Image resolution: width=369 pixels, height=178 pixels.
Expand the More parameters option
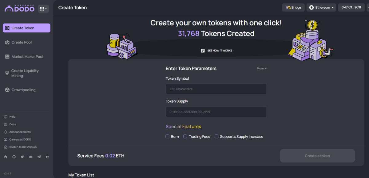(x=262, y=68)
